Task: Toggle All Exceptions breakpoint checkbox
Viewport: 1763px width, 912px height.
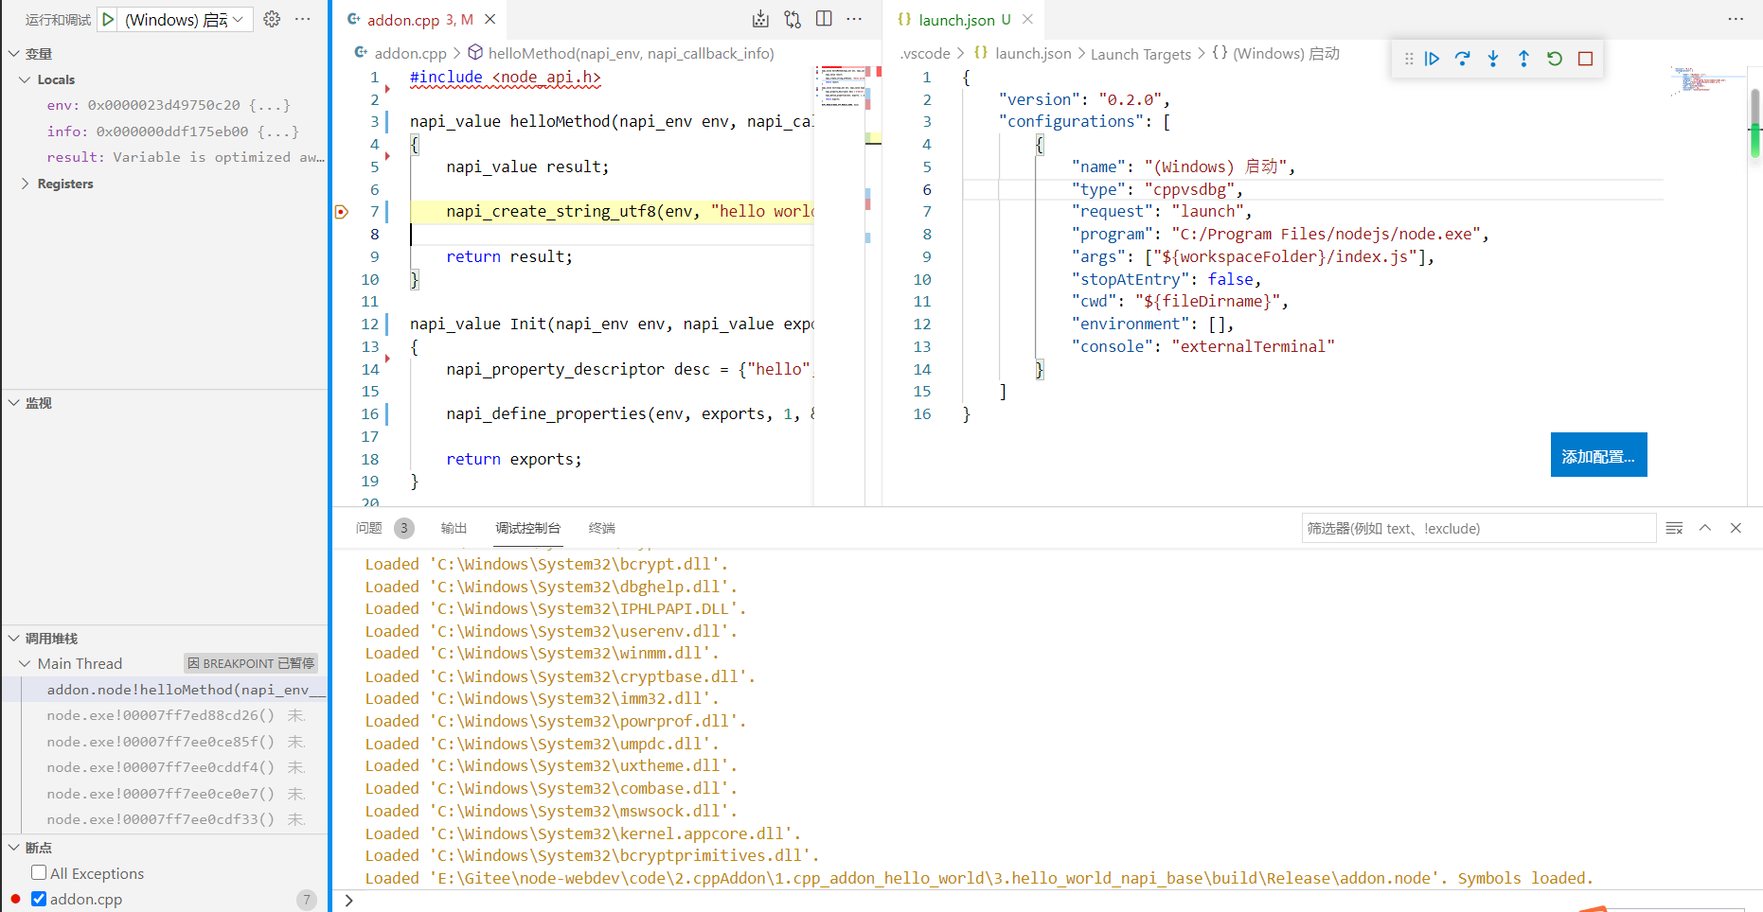Action: click(x=39, y=872)
